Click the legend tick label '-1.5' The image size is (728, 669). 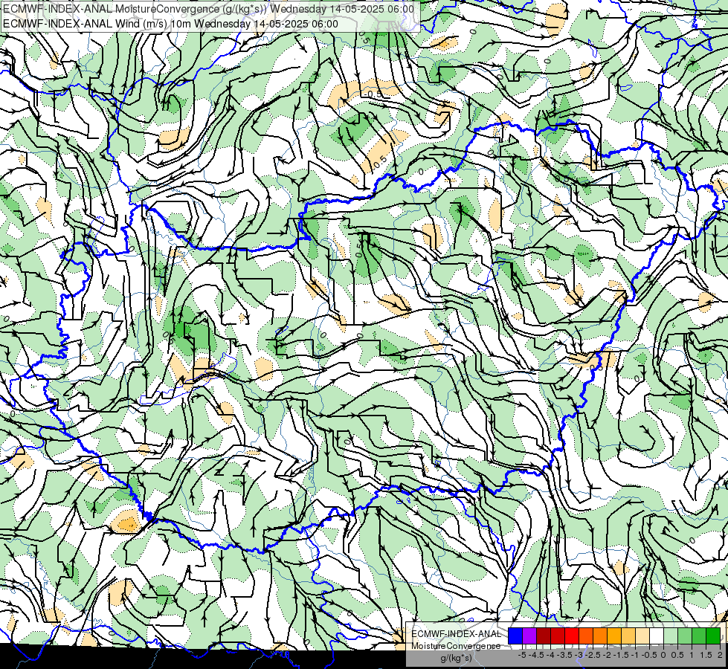621,655
